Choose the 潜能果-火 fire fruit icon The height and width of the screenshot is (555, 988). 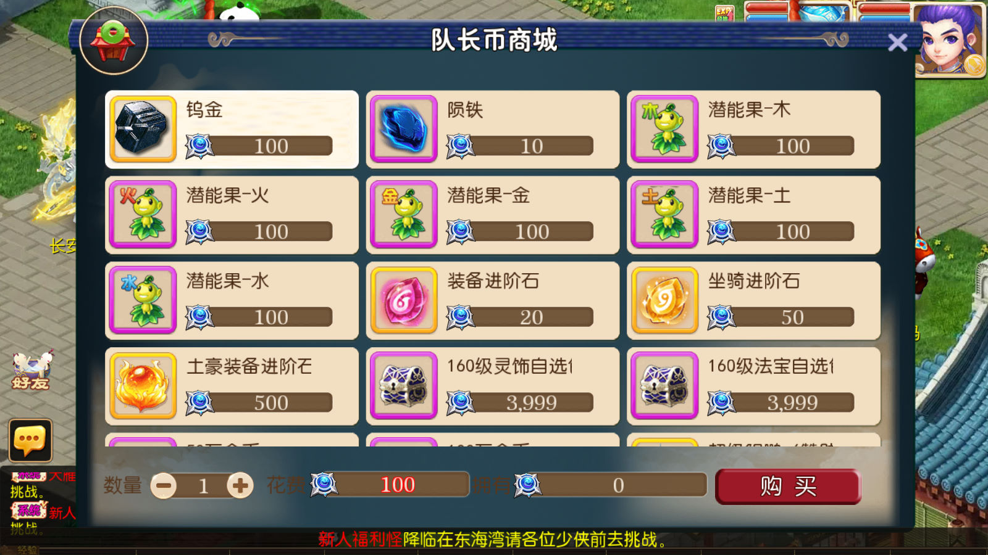click(x=143, y=215)
